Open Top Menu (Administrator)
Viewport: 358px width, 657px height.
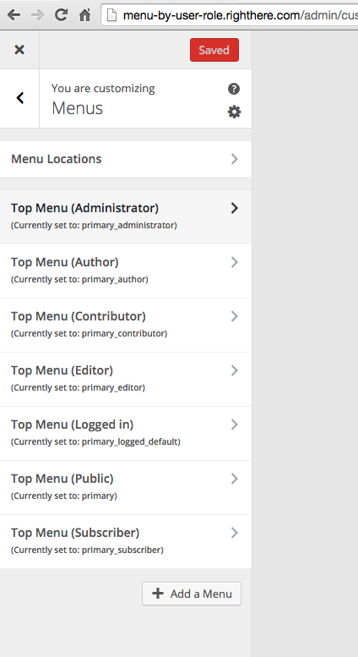126,216
